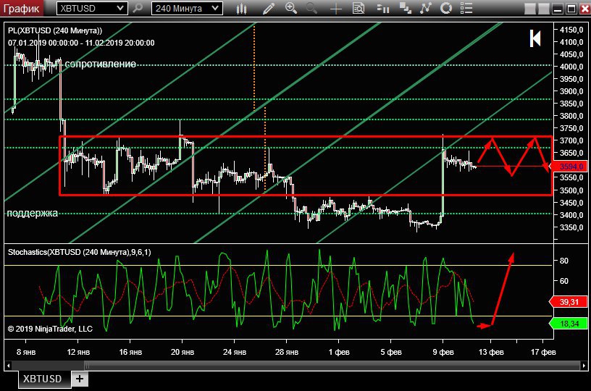Click the 1 фев date label
The image size is (591, 391).
tap(339, 352)
